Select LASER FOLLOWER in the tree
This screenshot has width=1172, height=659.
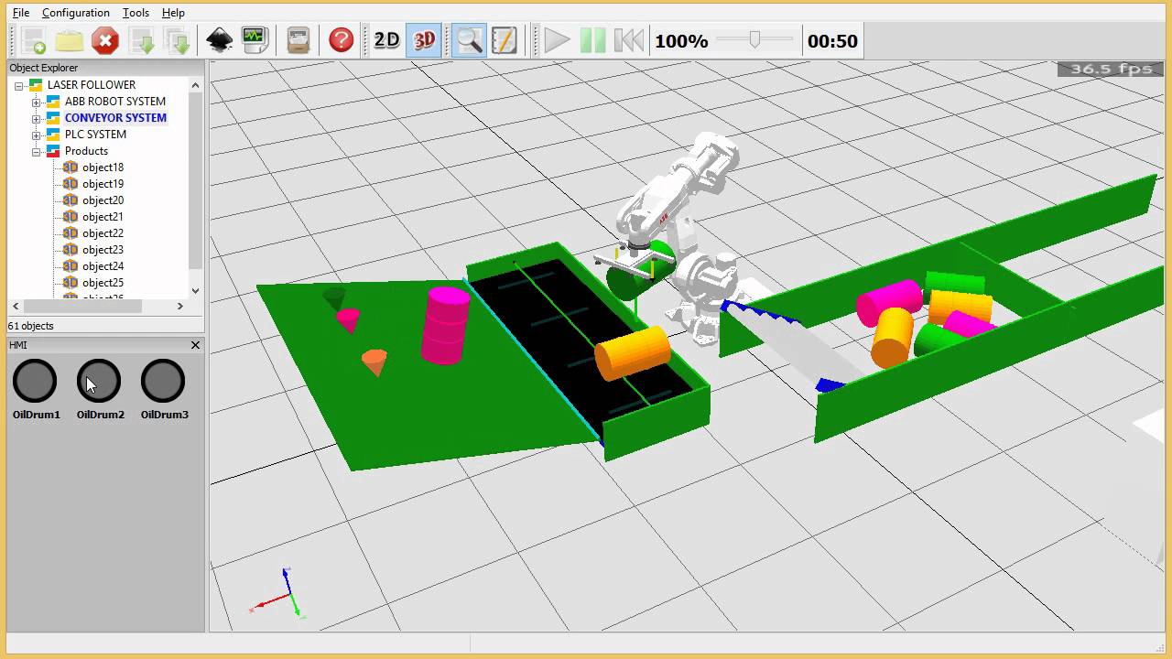coord(92,85)
